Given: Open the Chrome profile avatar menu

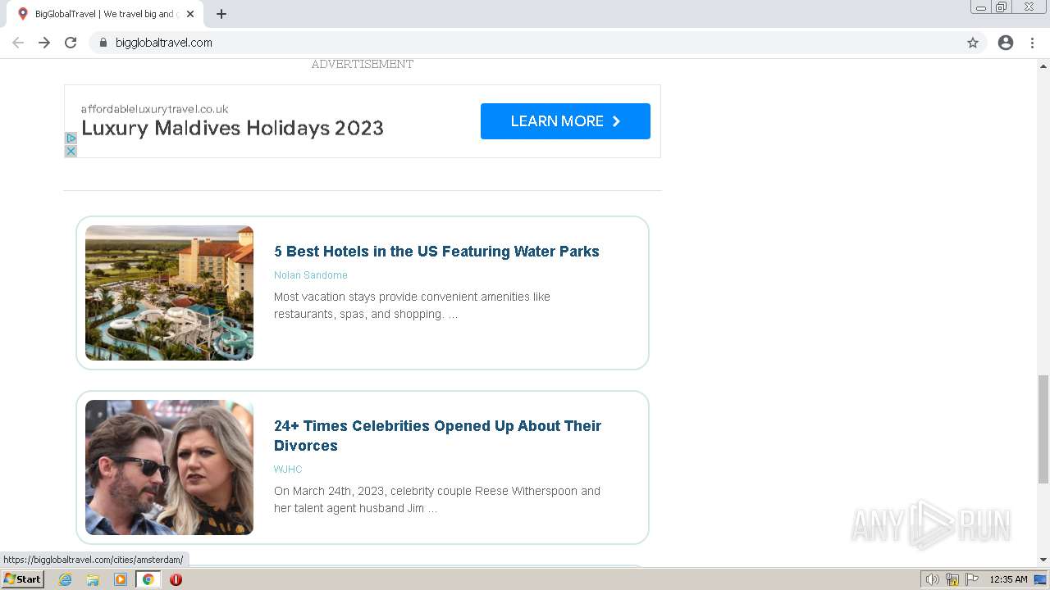Looking at the screenshot, I should [x=1006, y=43].
